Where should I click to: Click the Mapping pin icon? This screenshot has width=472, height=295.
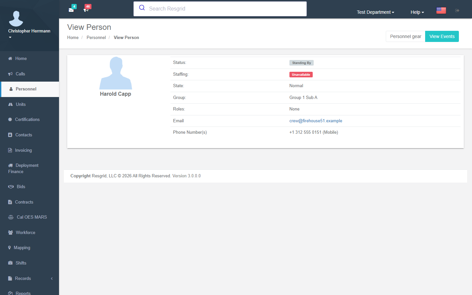(10, 248)
